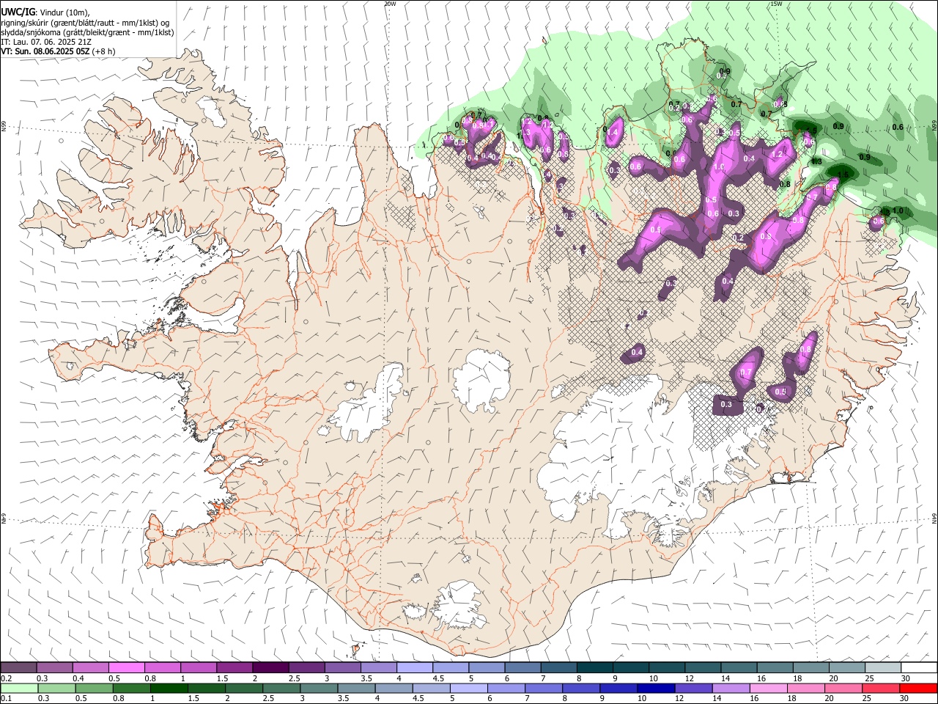Click the '0.1' label in the rain legend

point(7,699)
